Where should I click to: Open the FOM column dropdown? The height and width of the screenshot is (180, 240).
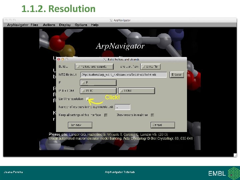click(137, 91)
